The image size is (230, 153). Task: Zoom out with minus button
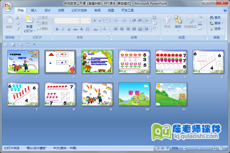tap(184, 148)
